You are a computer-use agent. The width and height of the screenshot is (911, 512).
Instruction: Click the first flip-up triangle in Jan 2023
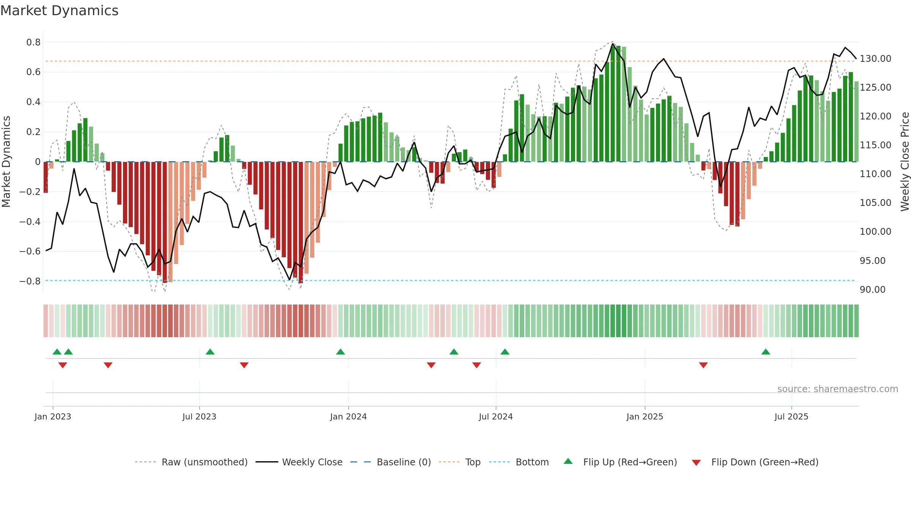[x=57, y=352]
